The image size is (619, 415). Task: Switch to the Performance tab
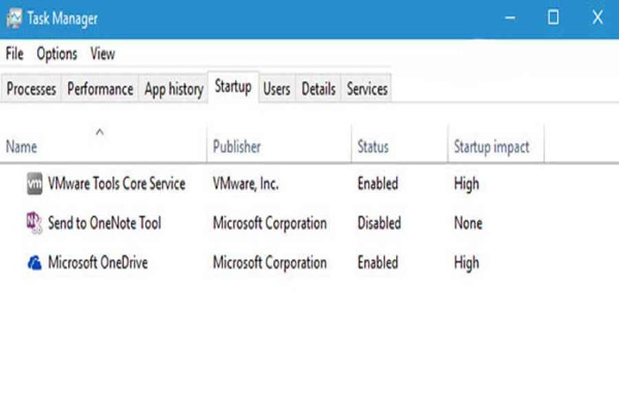click(101, 88)
